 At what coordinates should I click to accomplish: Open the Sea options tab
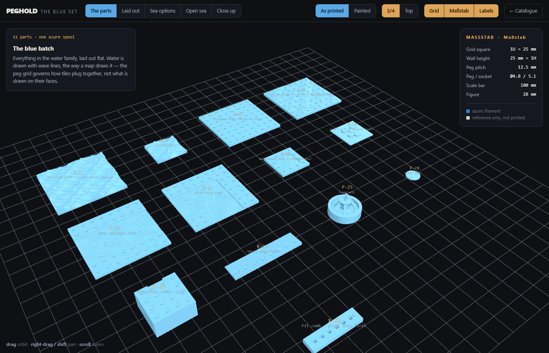[x=163, y=11]
